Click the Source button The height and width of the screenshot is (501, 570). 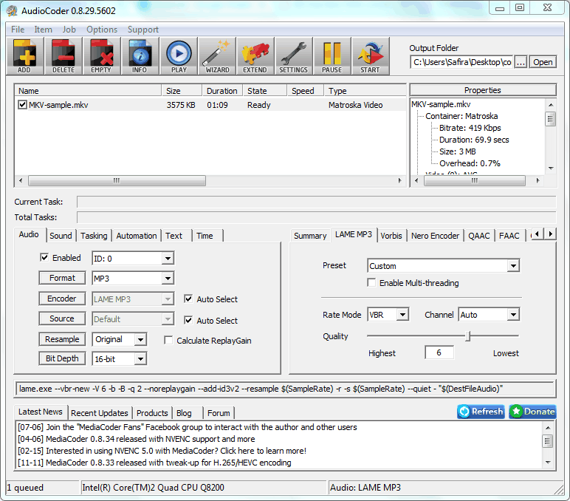click(62, 318)
